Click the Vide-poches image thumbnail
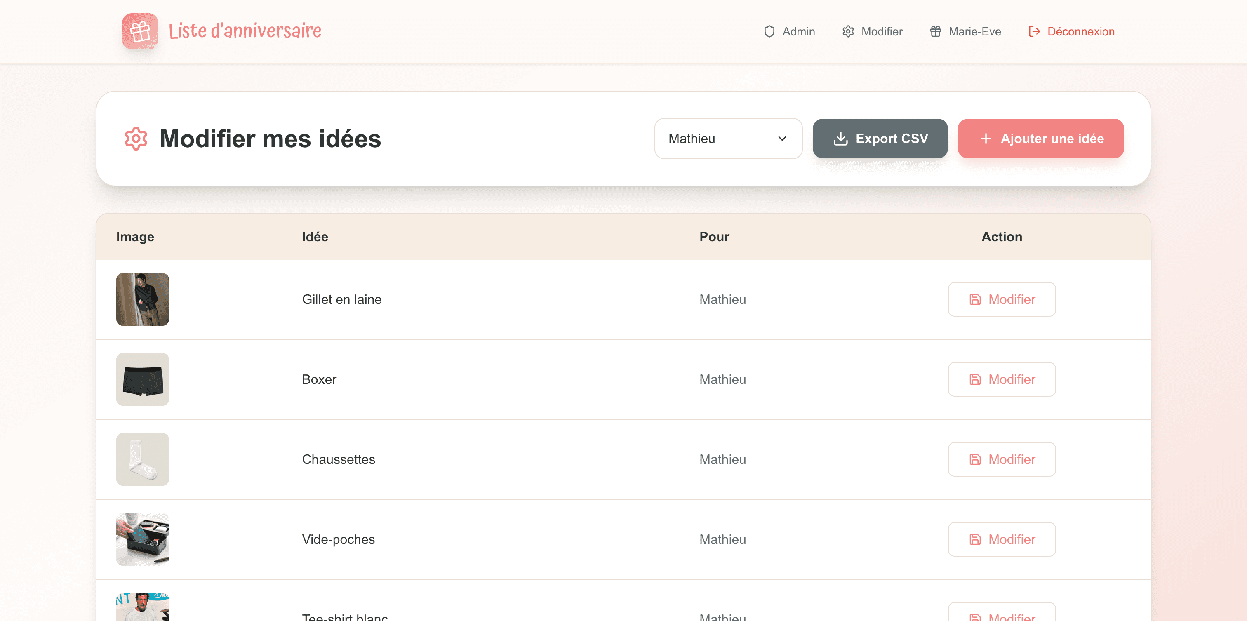Viewport: 1247px width, 621px height. pos(142,539)
